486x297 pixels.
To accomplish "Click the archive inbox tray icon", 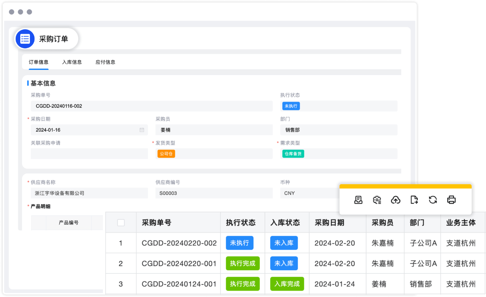I will tap(358, 200).
